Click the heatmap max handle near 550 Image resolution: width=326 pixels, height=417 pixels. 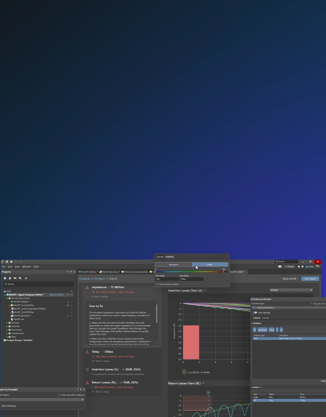pos(223,272)
